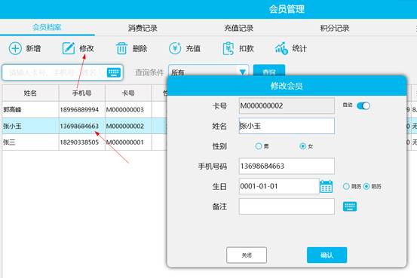Click the 扣款 label in the toolbar

pos(247,48)
